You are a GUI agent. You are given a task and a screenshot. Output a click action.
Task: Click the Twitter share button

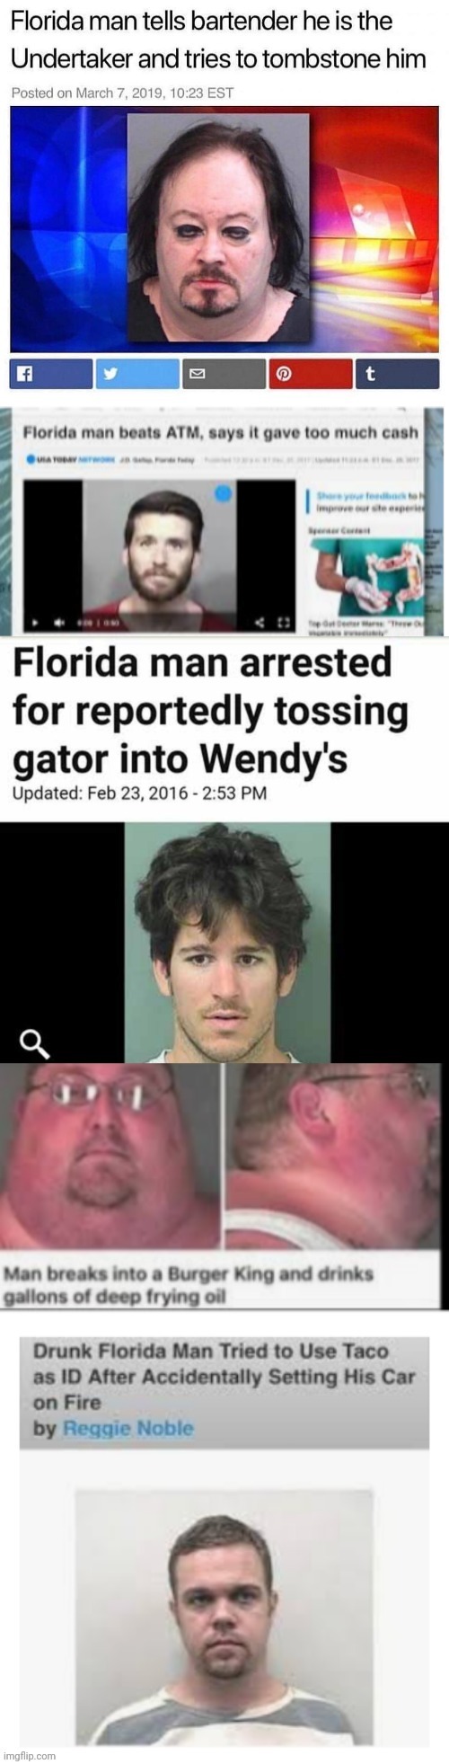tap(137, 374)
